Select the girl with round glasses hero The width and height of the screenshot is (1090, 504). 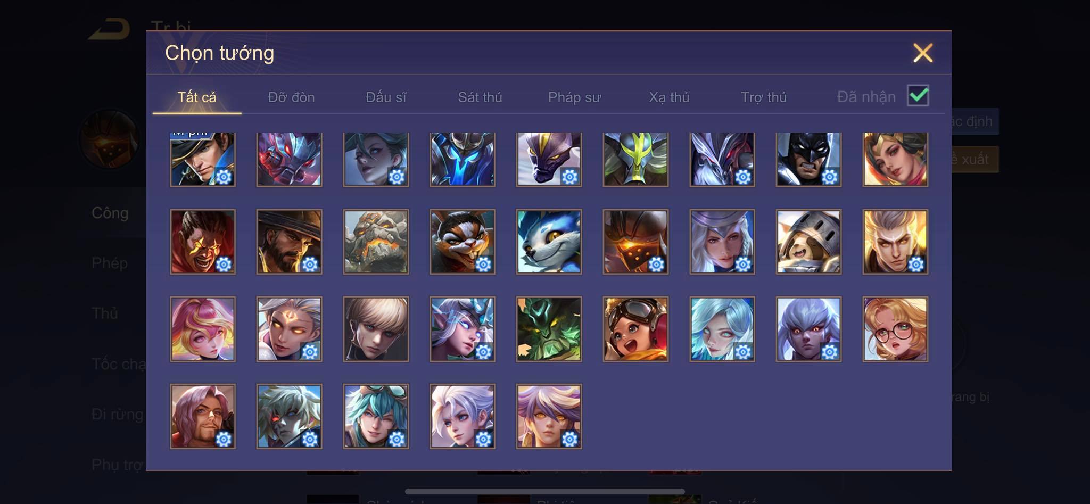(x=895, y=329)
